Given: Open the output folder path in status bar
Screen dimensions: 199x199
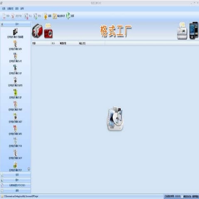Looking at the screenshot, I should tap(19, 196).
